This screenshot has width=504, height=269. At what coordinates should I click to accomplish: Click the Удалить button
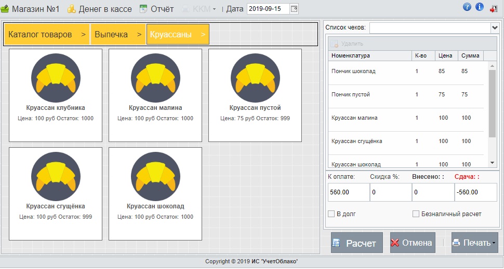(x=348, y=44)
